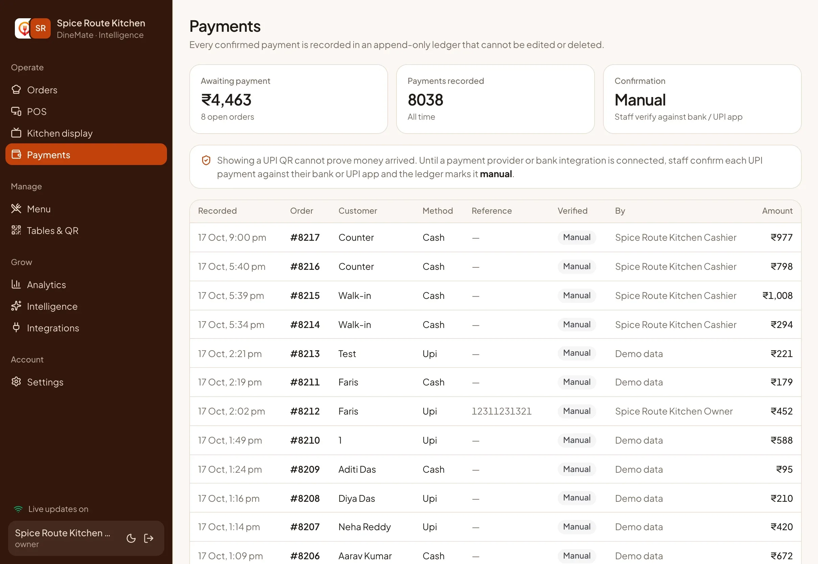Click the sign out arrow icon
Image resolution: width=818 pixels, height=564 pixels.
pyautogui.click(x=149, y=538)
